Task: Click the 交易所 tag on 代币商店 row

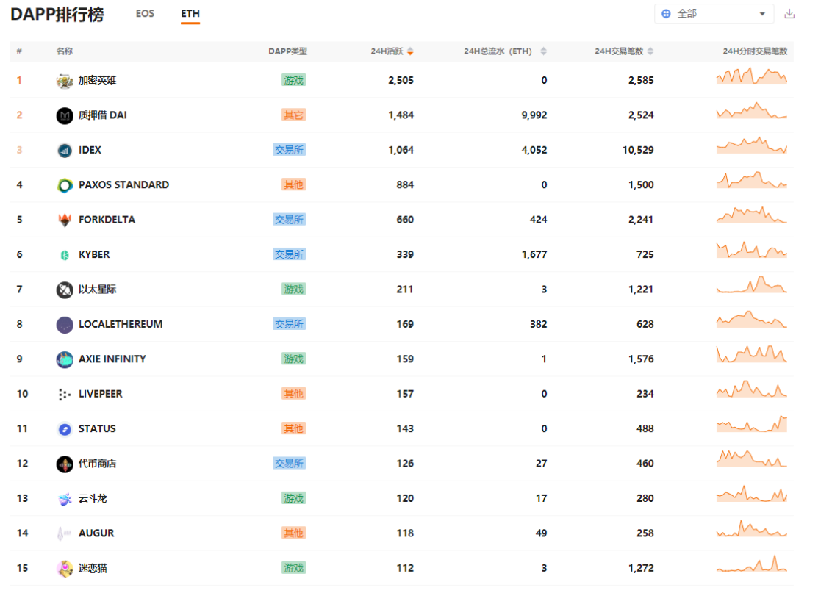Action: click(289, 464)
